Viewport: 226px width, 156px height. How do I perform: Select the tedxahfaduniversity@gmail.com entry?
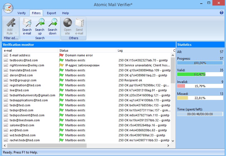click(32, 95)
